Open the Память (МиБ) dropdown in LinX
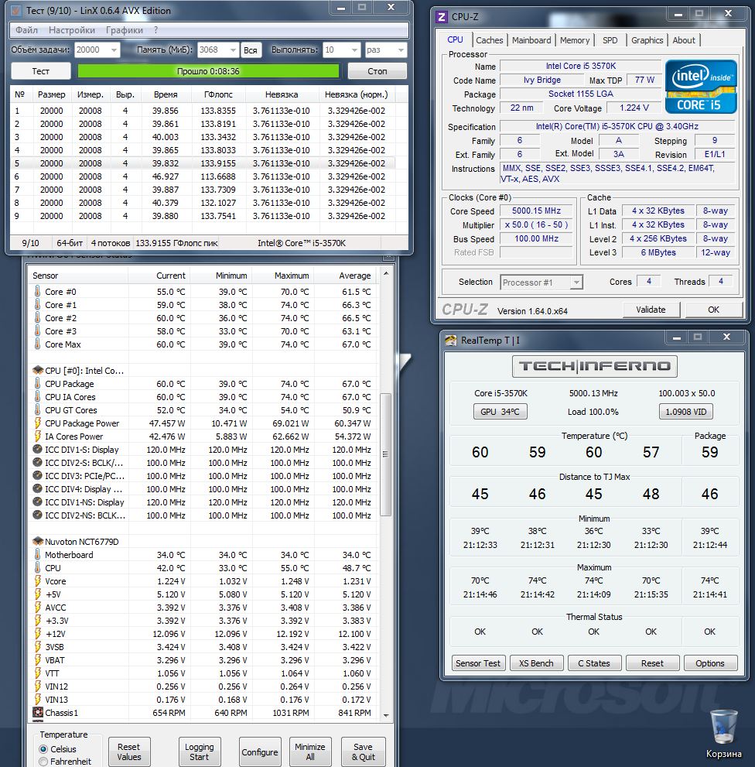The width and height of the screenshot is (755, 767). (234, 50)
